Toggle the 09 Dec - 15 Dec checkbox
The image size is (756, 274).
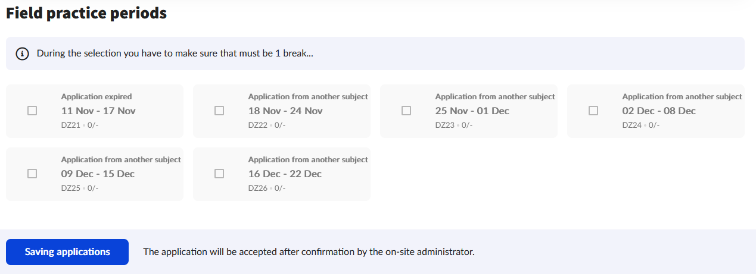tap(32, 174)
